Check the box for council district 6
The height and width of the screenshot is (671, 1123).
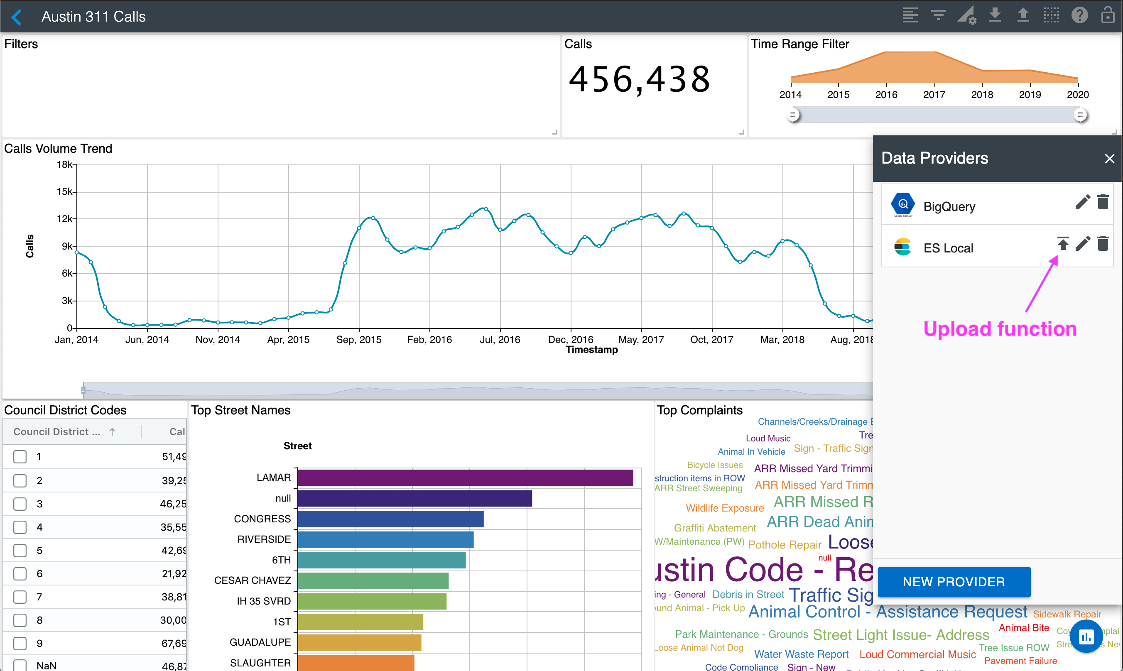[20, 574]
